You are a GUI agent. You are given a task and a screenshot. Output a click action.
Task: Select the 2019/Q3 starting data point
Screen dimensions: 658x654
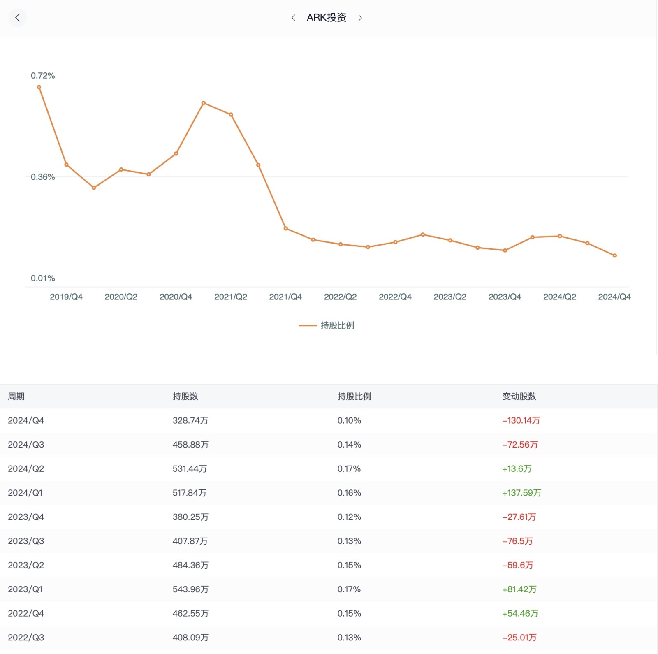[39, 87]
